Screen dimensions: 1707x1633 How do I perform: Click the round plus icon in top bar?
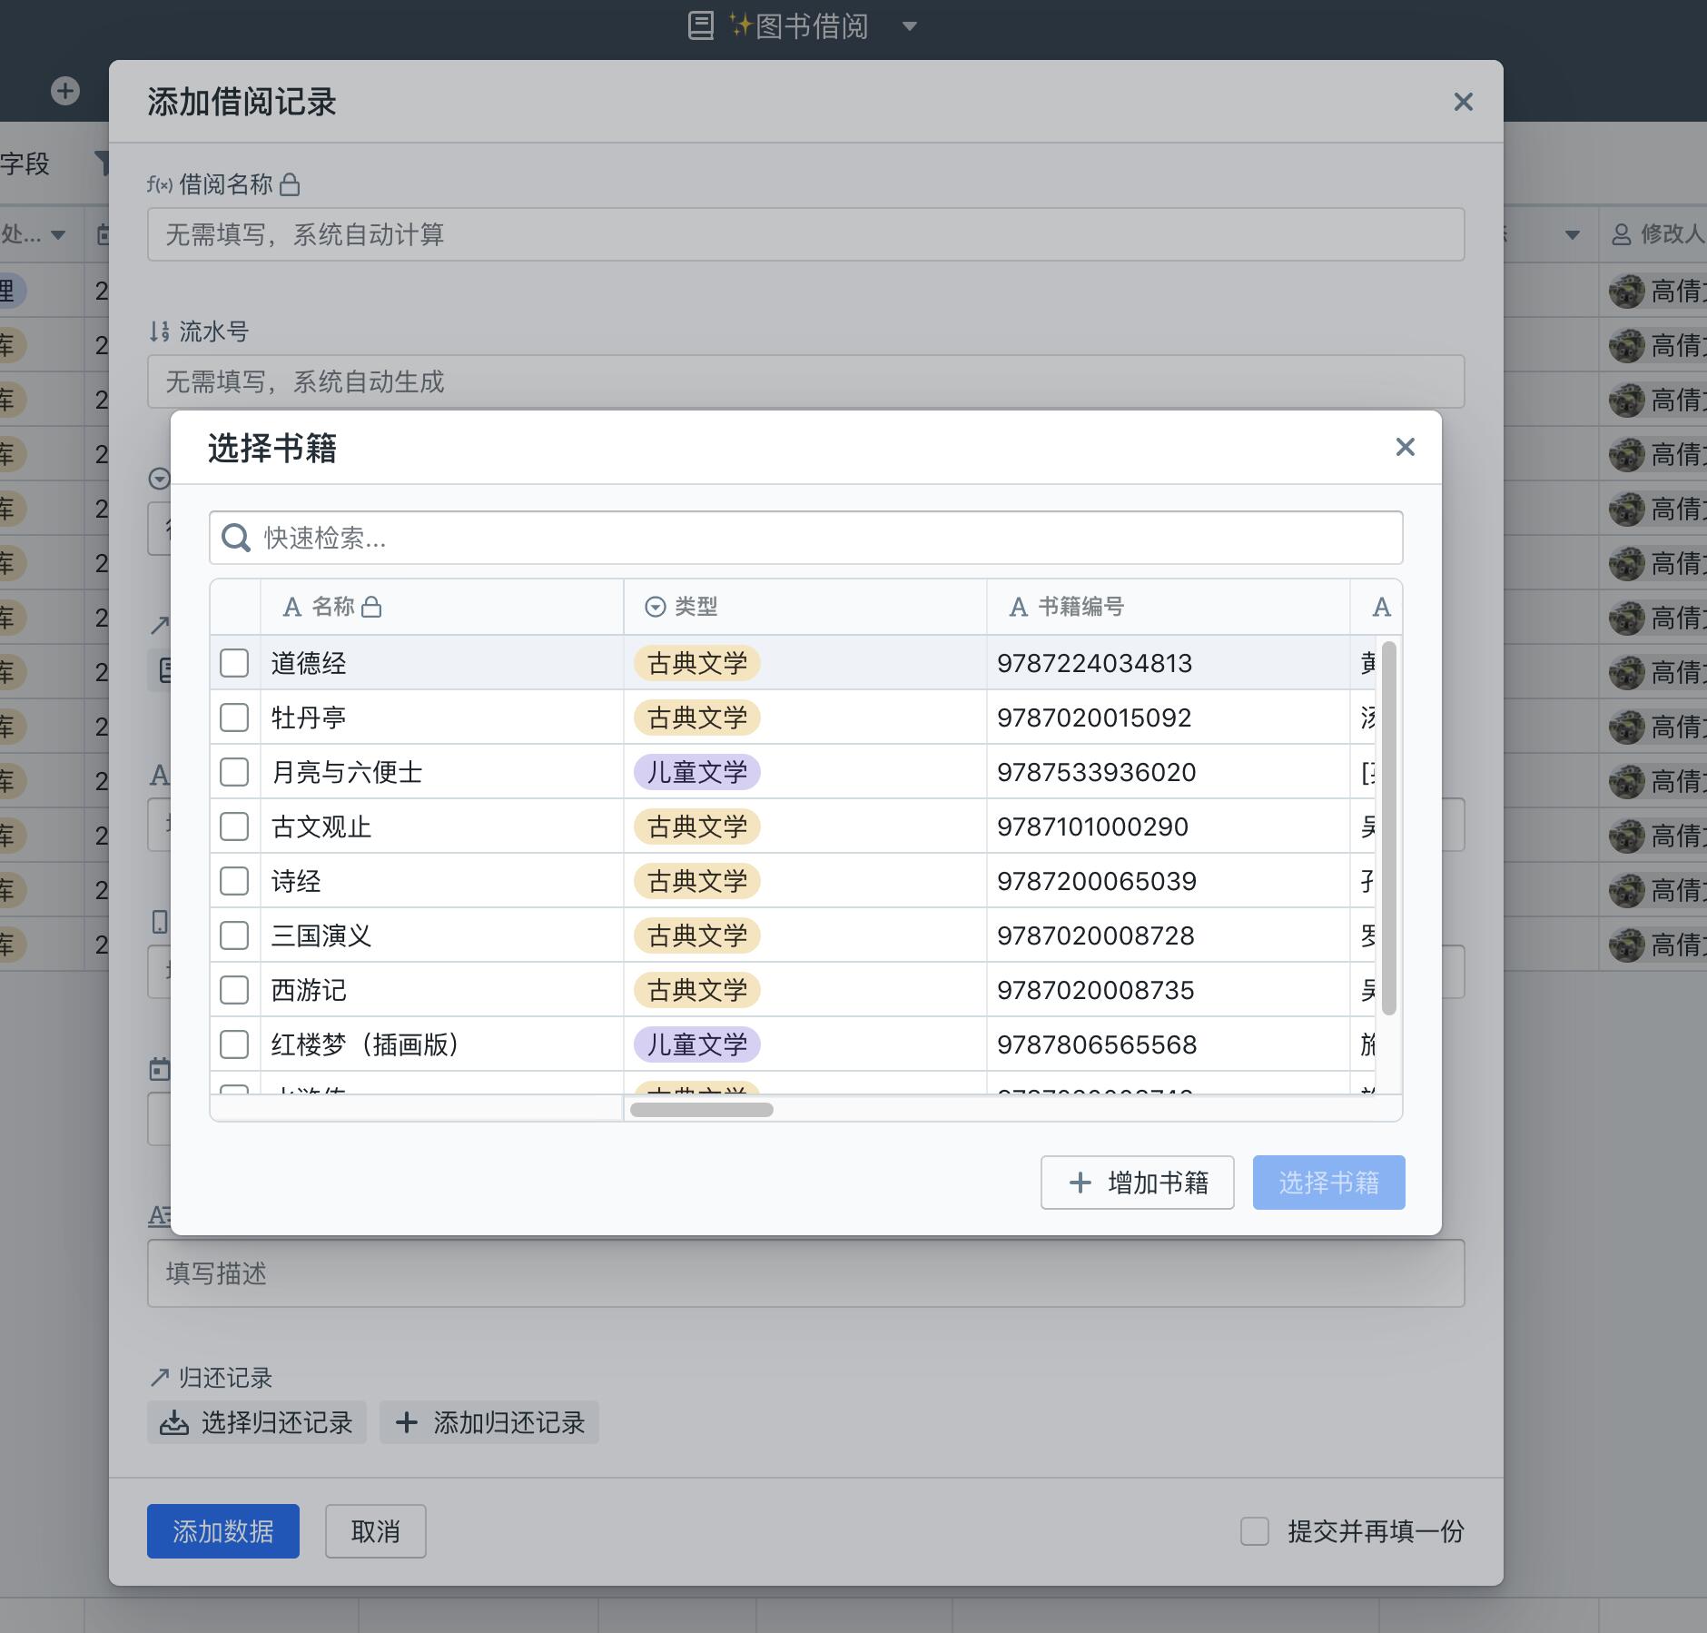[65, 91]
